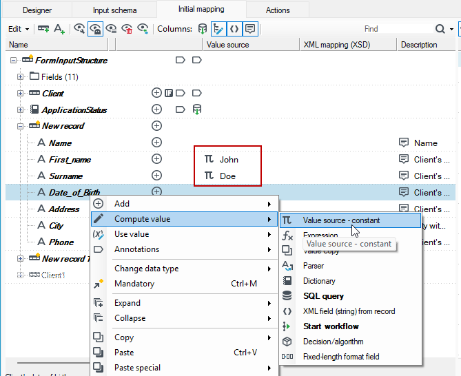Toggle the XML mapping column button
The height and width of the screenshot is (376, 461).
coord(234,29)
